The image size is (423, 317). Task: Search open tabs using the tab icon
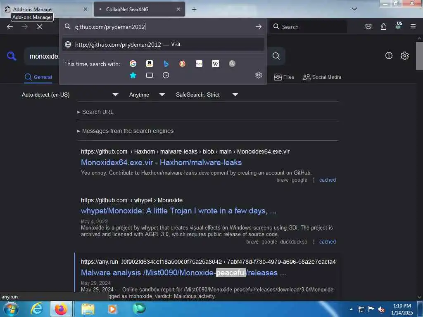[150, 75]
